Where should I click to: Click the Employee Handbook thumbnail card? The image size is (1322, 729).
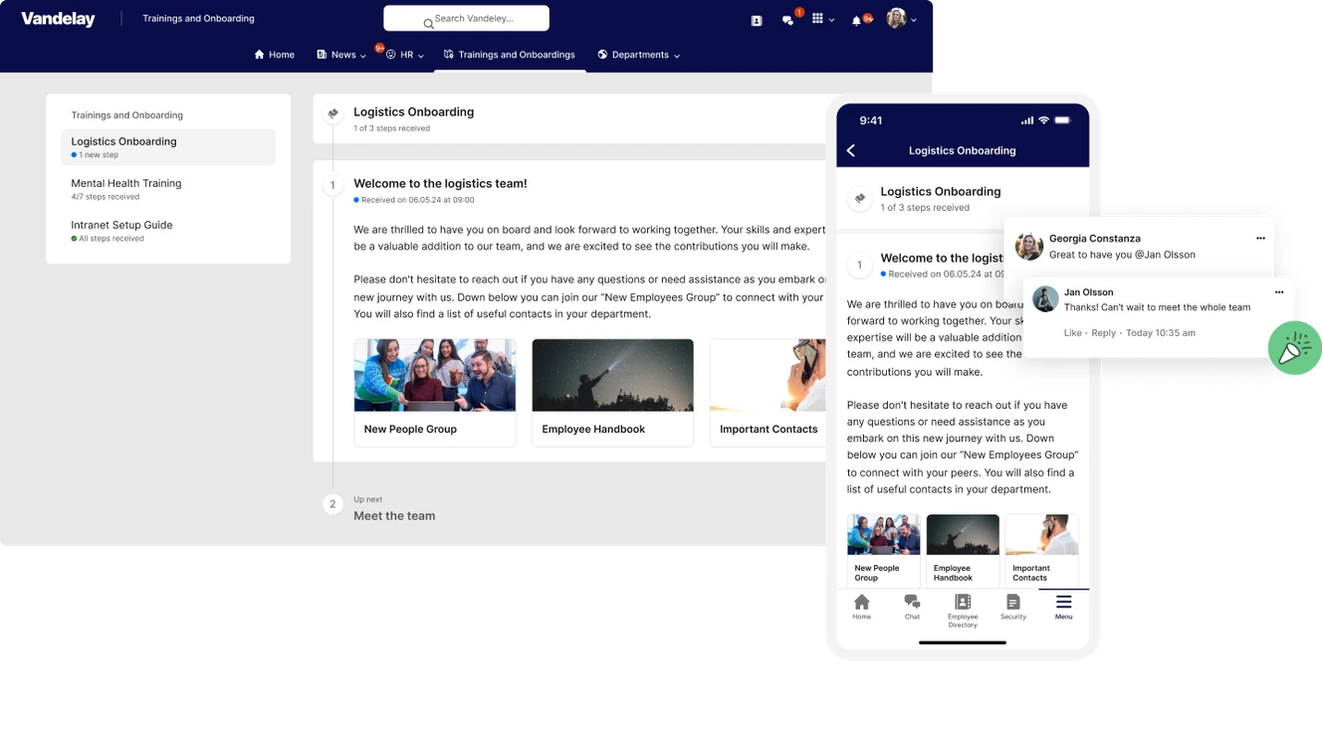point(612,392)
